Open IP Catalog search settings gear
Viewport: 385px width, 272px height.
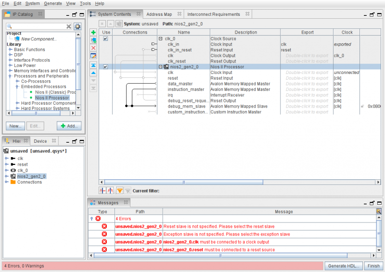77,26
